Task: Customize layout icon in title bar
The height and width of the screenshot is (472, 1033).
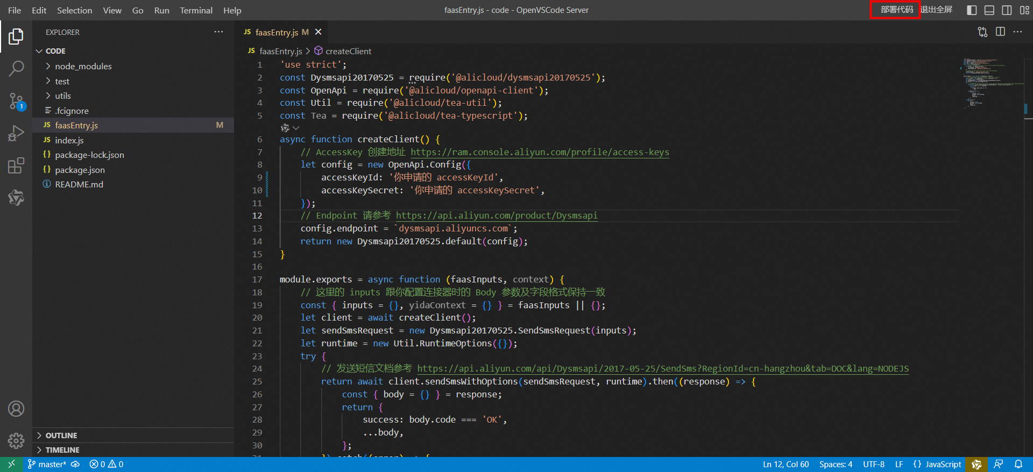Action: [1024, 10]
